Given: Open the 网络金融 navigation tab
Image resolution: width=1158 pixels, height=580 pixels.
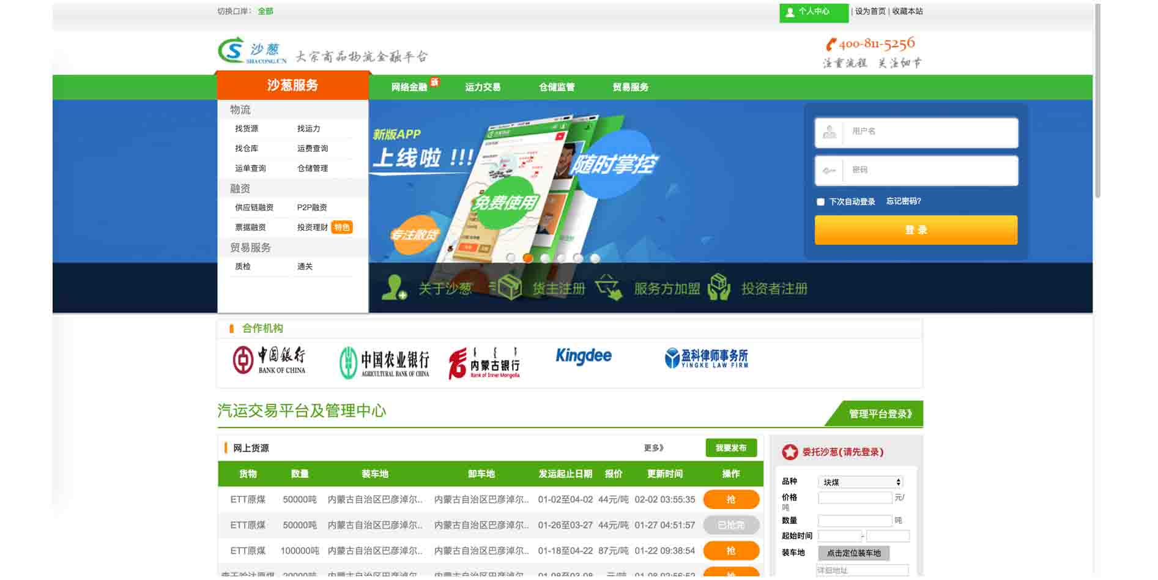Looking at the screenshot, I should pos(409,87).
